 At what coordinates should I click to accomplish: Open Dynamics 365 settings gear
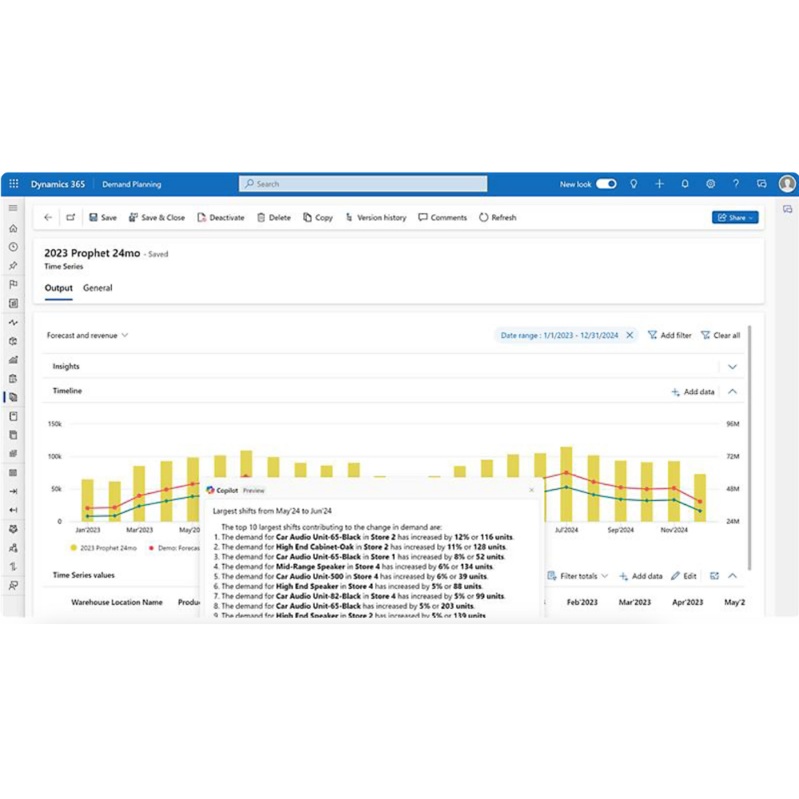click(x=710, y=184)
